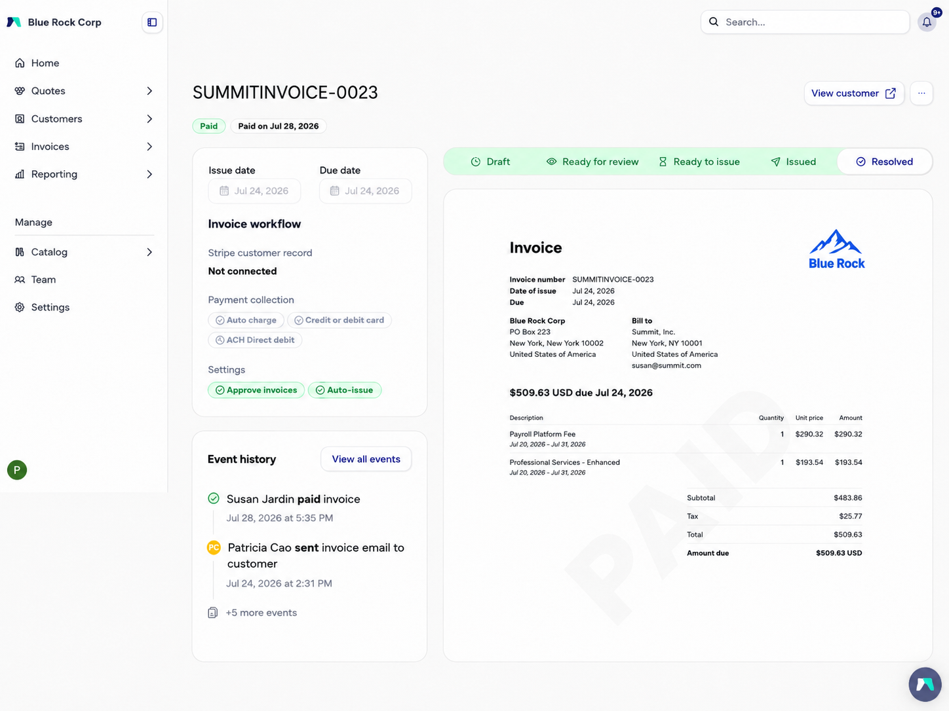Click the Blue Rock Corp logo icon

14,22
